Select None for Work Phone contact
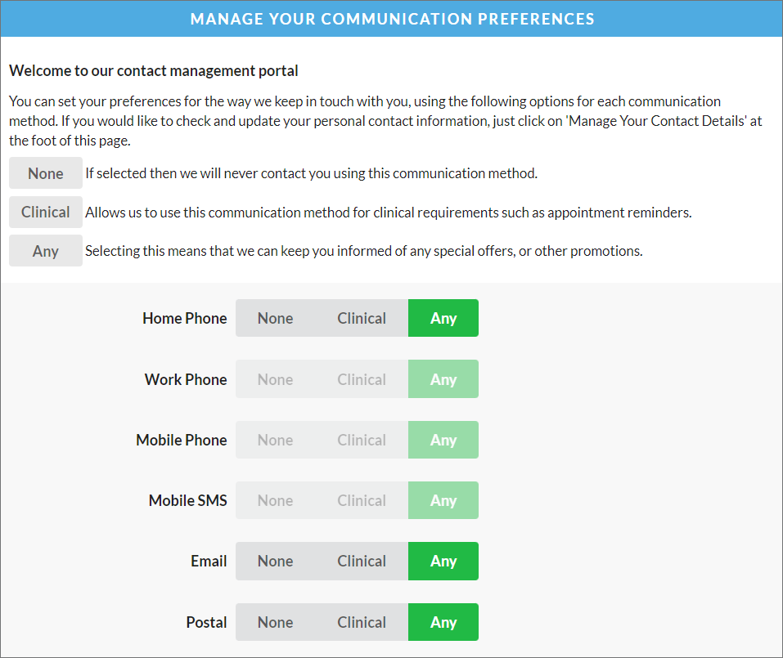This screenshot has height=658, width=783. 275,378
